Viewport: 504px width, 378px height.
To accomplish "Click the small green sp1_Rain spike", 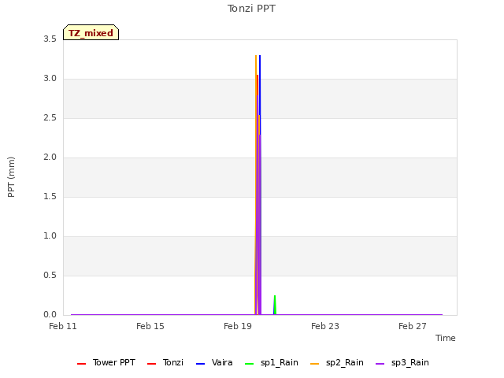I will 275,305.
